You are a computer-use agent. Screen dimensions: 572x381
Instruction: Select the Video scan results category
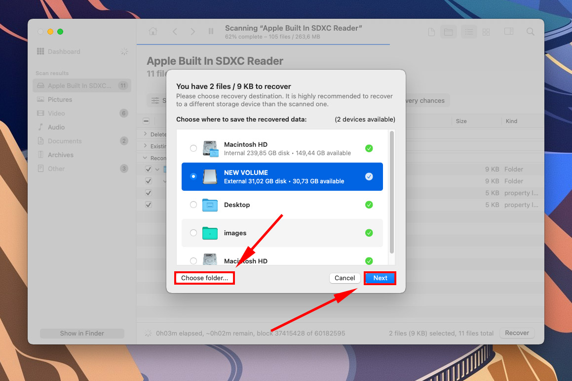tap(58, 113)
